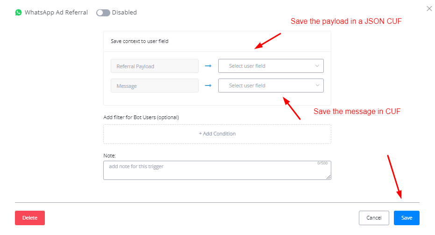Open user field dropdown for Message

[266, 85]
